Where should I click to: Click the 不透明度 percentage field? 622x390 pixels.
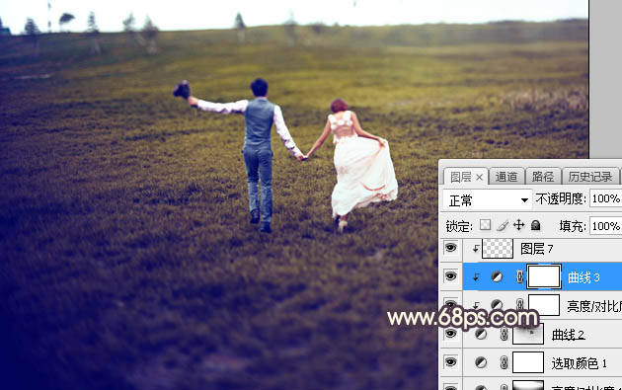coord(605,198)
